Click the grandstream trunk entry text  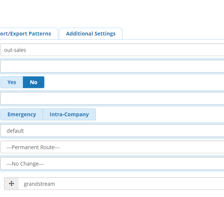click(x=39, y=184)
